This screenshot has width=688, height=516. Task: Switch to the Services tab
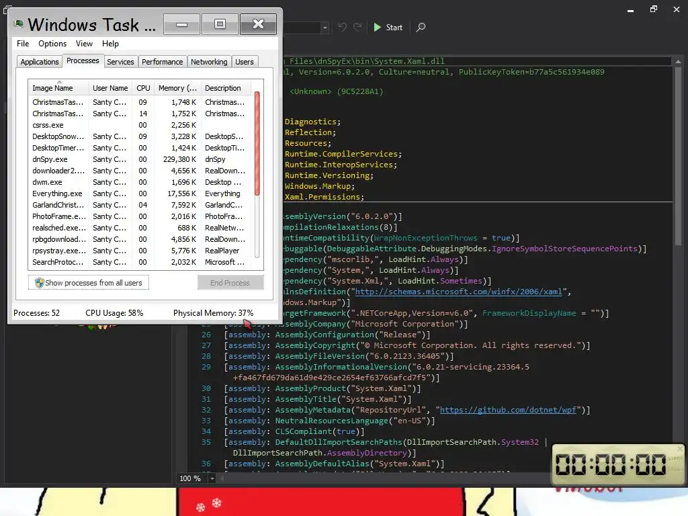point(120,62)
